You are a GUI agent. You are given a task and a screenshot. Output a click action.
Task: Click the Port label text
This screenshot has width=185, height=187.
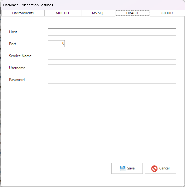(13, 44)
